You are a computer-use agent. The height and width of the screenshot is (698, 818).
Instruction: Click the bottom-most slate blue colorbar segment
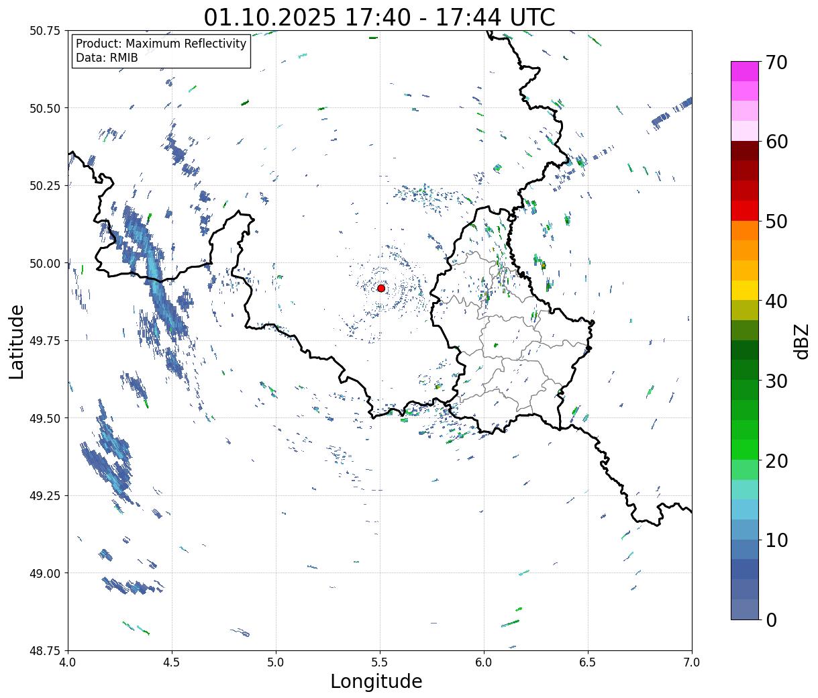[744, 609]
